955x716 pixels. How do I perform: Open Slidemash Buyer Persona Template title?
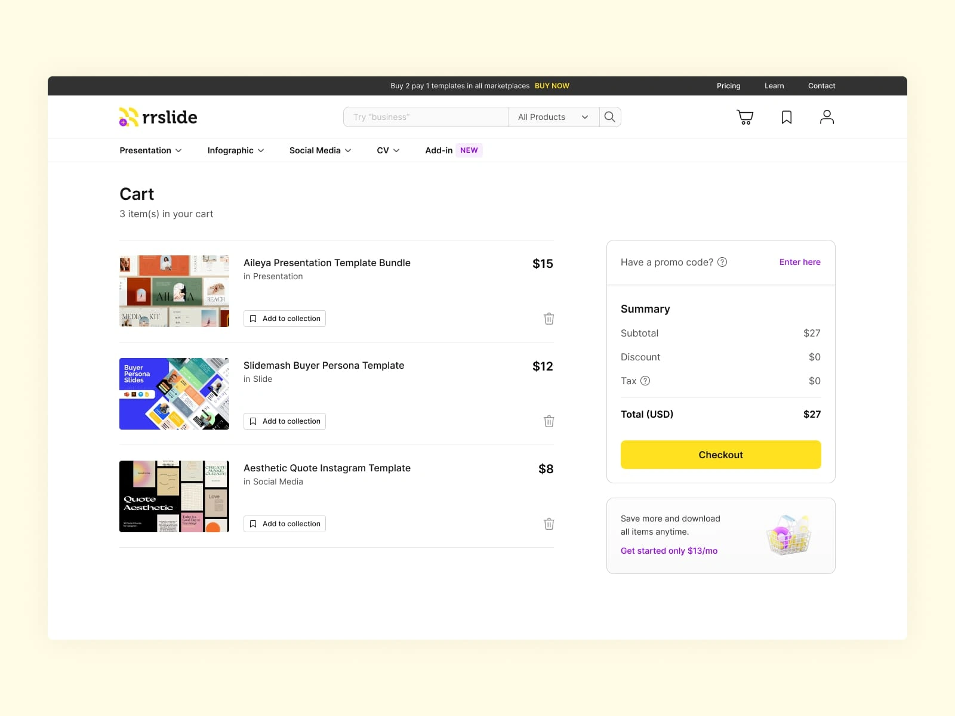[x=324, y=365]
